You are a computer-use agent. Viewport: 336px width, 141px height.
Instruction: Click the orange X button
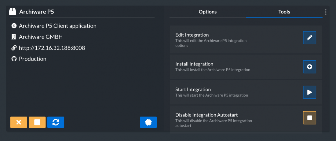point(19,122)
